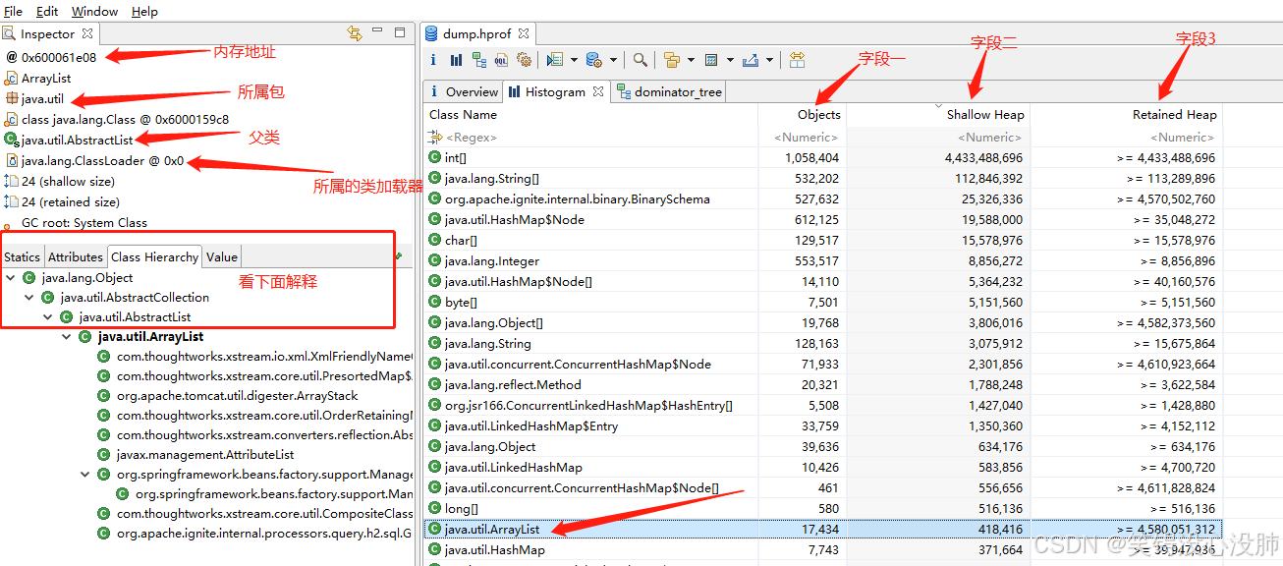Click the javax.management.AttributeList class icon
Screen dimensions: 1283x566
(x=103, y=455)
